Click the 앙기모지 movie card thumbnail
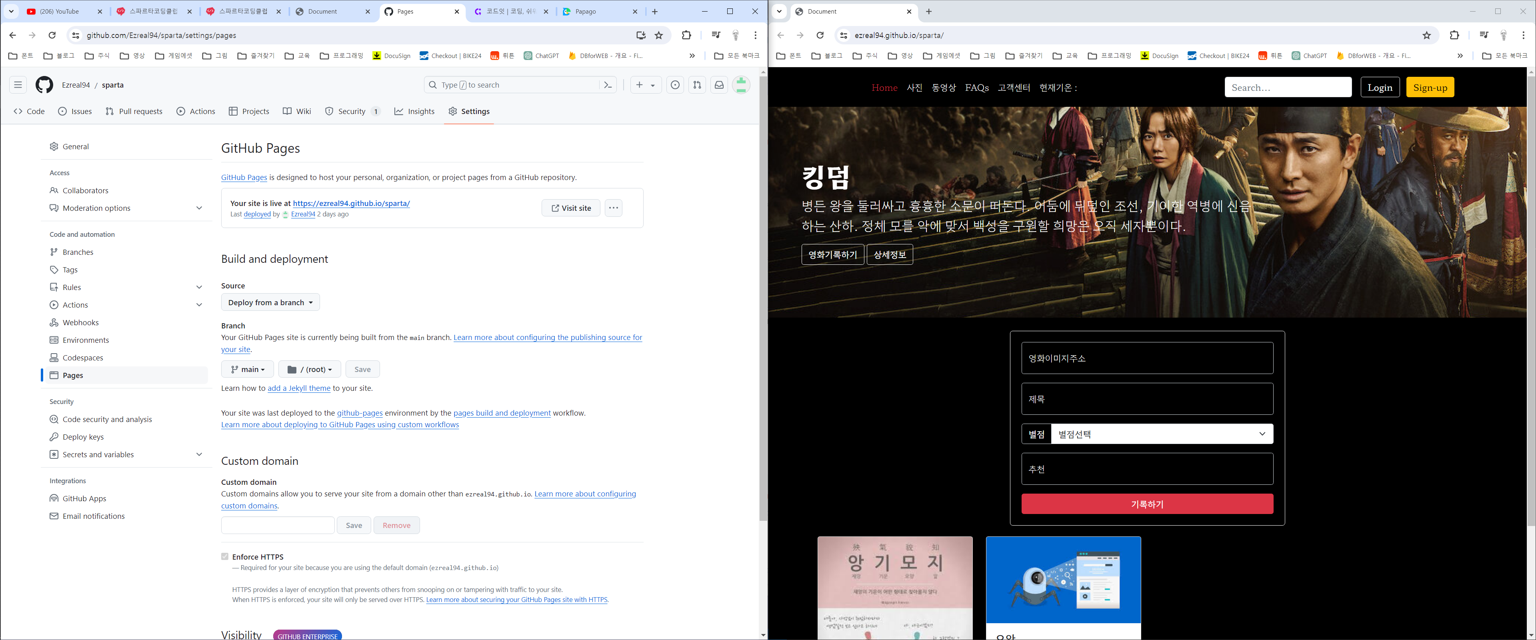1536x640 pixels. pos(895,588)
